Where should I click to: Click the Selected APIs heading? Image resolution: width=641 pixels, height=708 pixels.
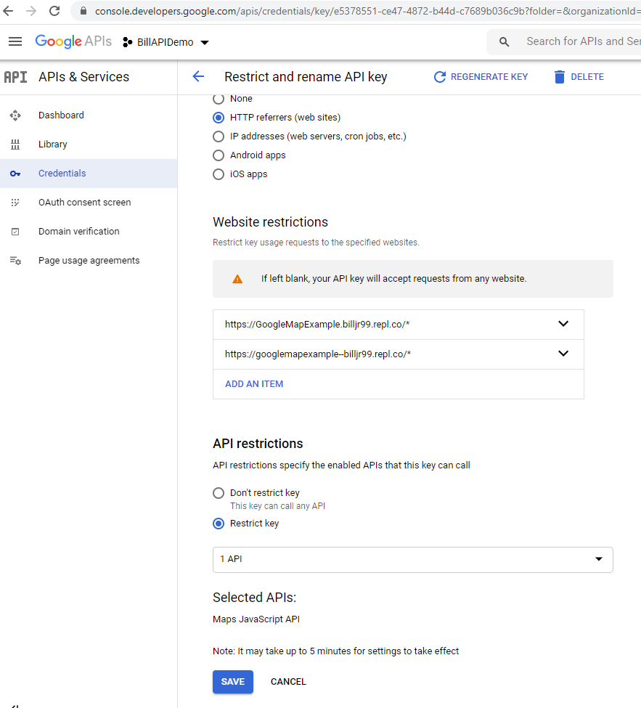point(255,598)
